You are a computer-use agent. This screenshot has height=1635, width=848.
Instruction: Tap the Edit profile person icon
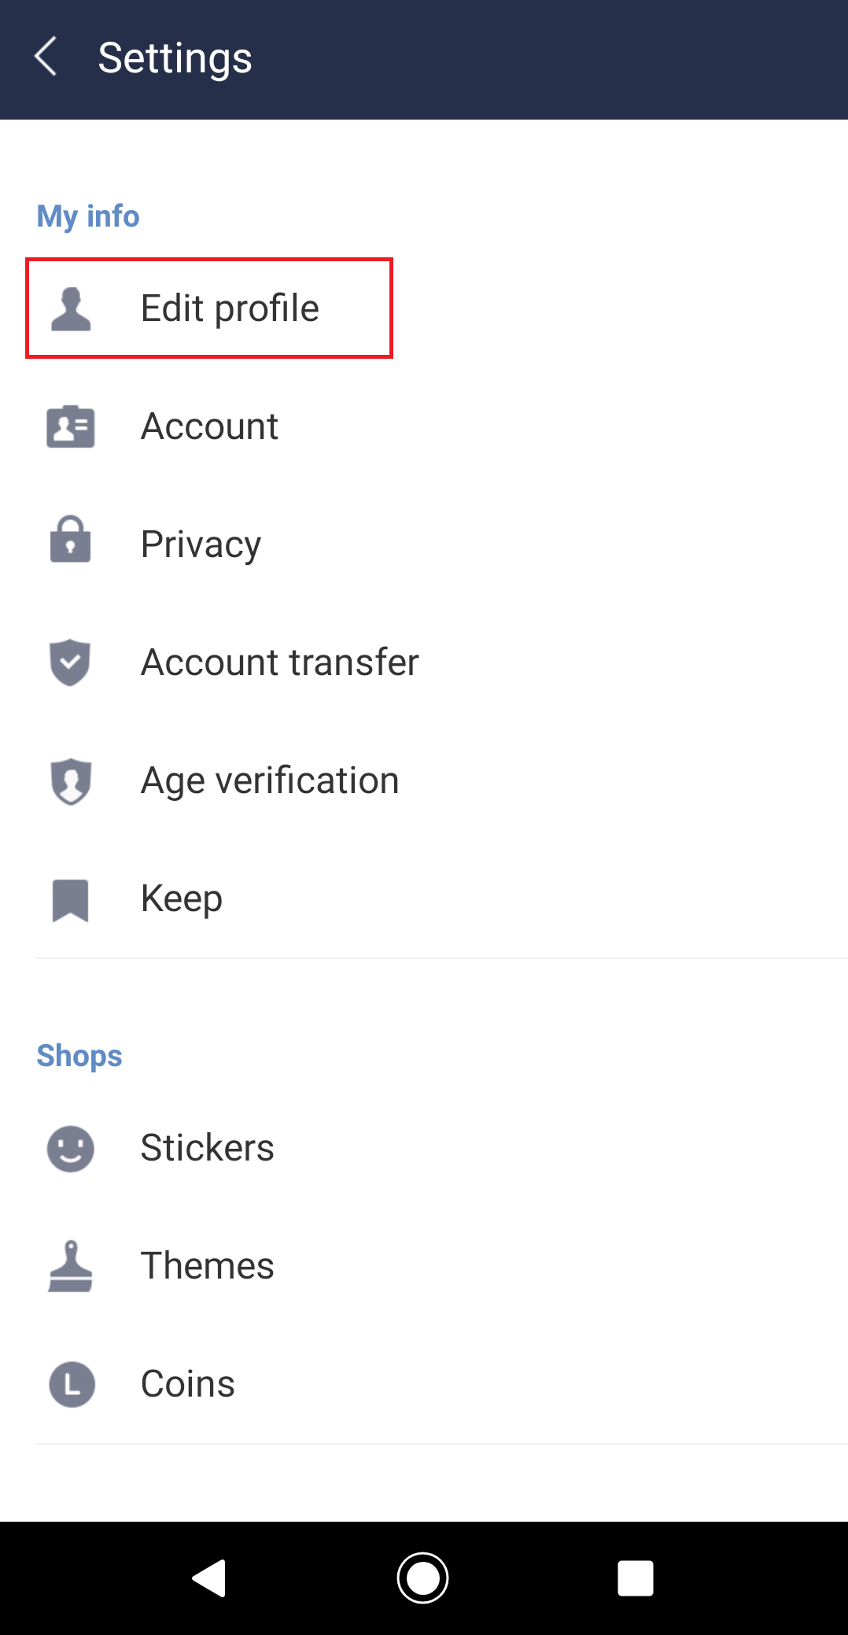point(71,308)
